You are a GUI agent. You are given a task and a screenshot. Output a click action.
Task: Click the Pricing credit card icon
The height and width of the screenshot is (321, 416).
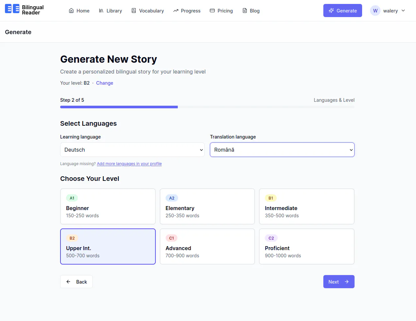212,11
